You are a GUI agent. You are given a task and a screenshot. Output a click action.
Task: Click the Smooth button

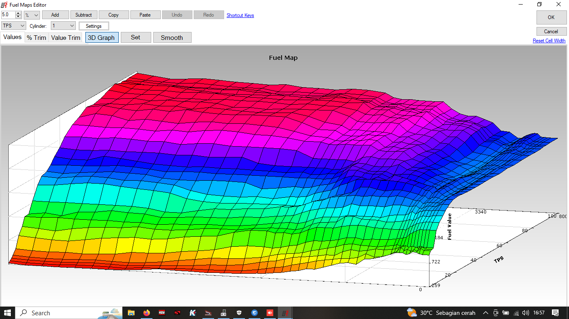(x=172, y=37)
